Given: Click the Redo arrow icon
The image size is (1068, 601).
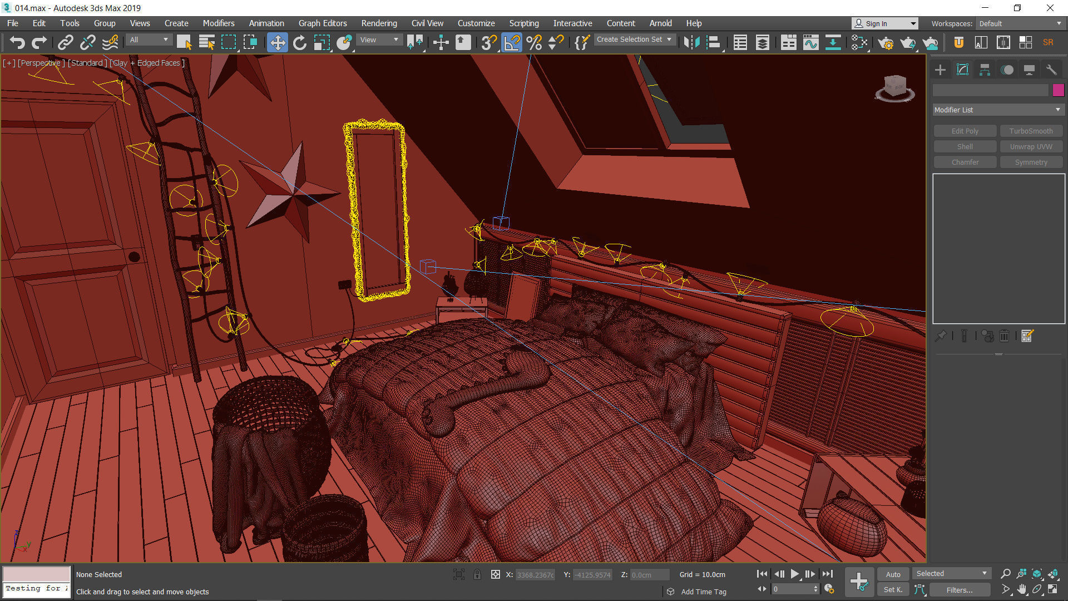Looking at the screenshot, I should [39, 42].
